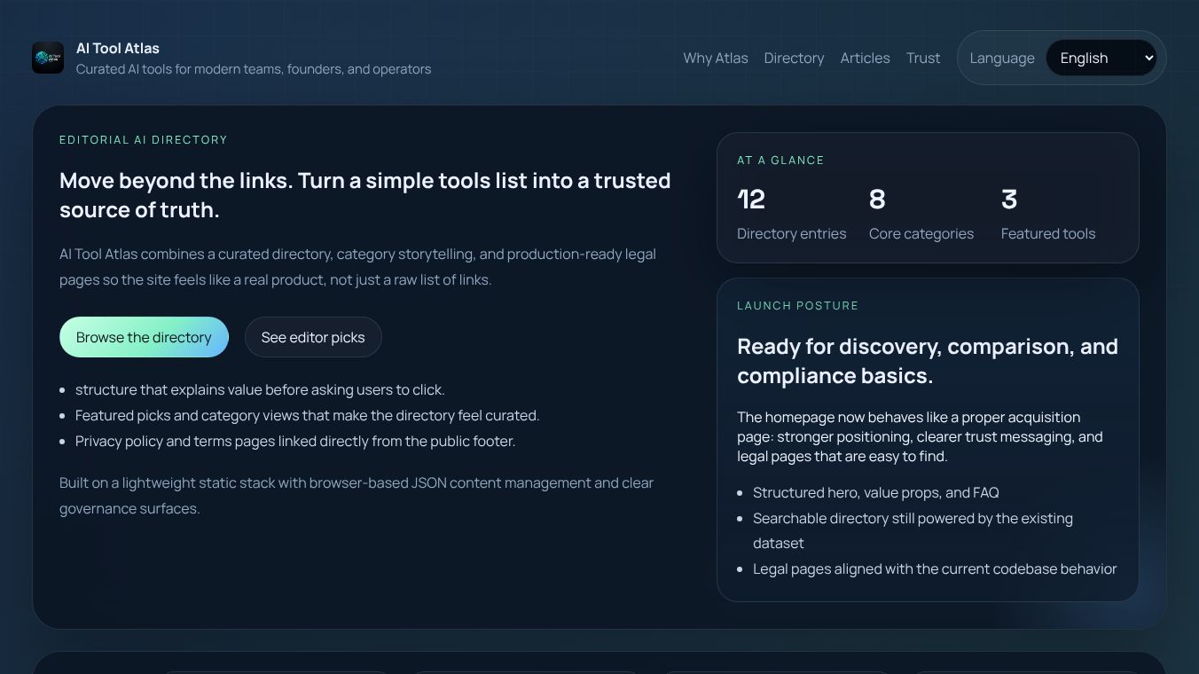
Task: Click the AI Tool Atlas site title
Action: click(x=118, y=48)
